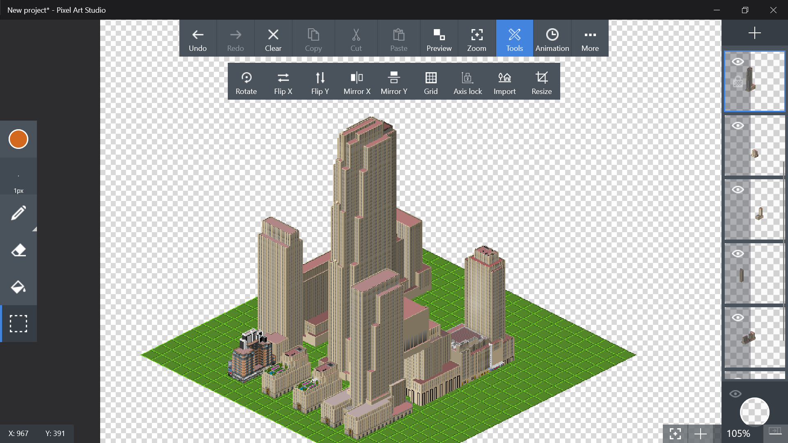Select the Eraser tool
The image size is (788, 443).
(18, 250)
